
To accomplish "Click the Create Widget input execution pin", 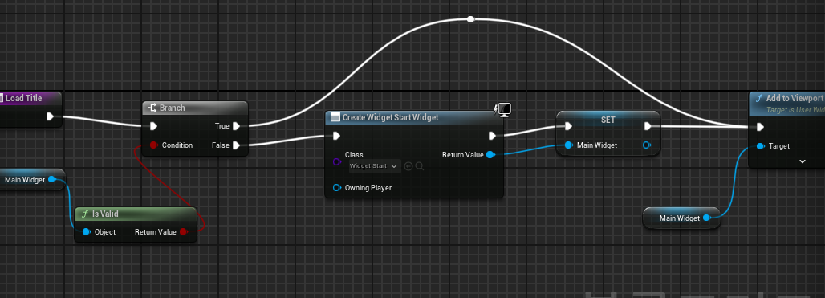I will click(337, 136).
